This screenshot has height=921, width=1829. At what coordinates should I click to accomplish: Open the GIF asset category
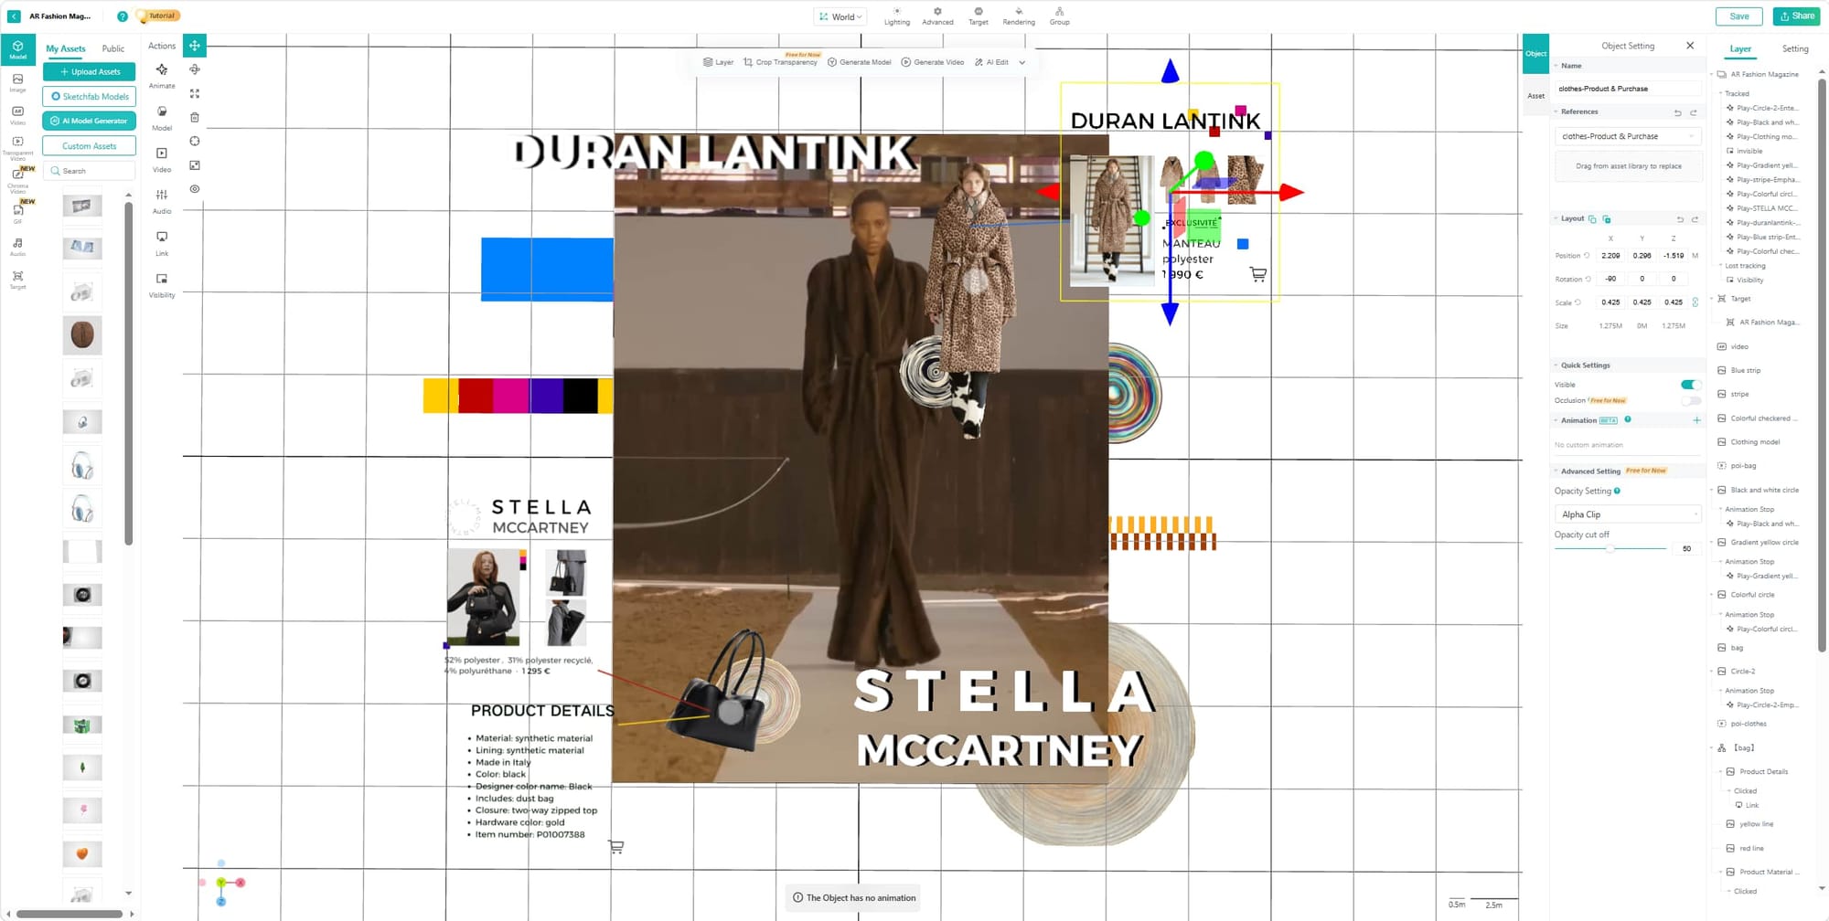(17, 212)
